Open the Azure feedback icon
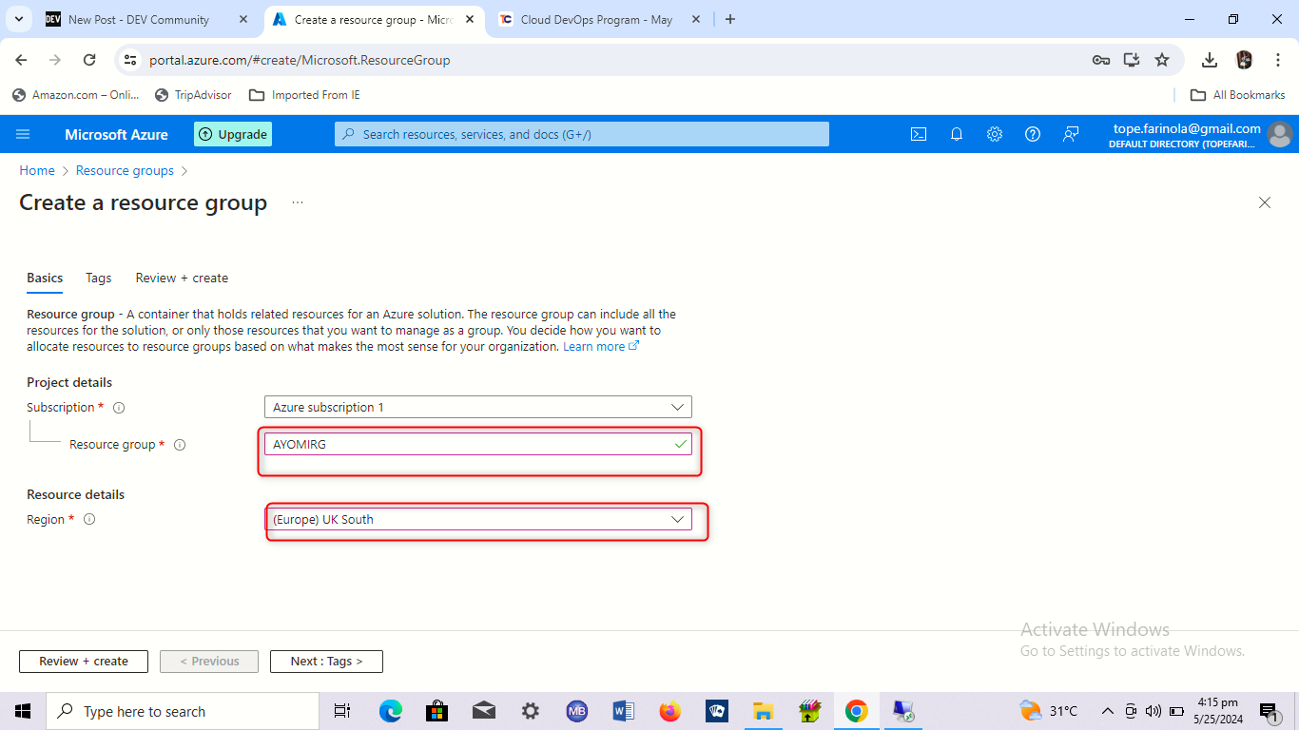This screenshot has height=730, width=1299. 1071,134
